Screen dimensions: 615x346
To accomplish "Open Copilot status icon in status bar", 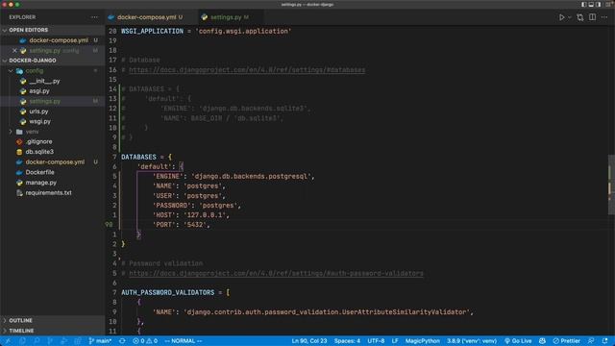I will coord(542,341).
